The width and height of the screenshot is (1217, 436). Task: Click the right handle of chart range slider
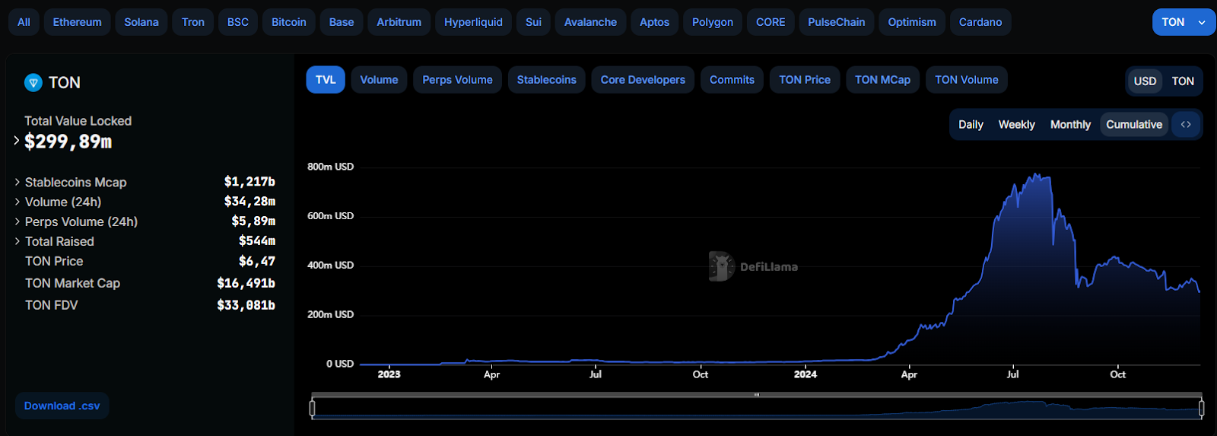tap(1201, 409)
